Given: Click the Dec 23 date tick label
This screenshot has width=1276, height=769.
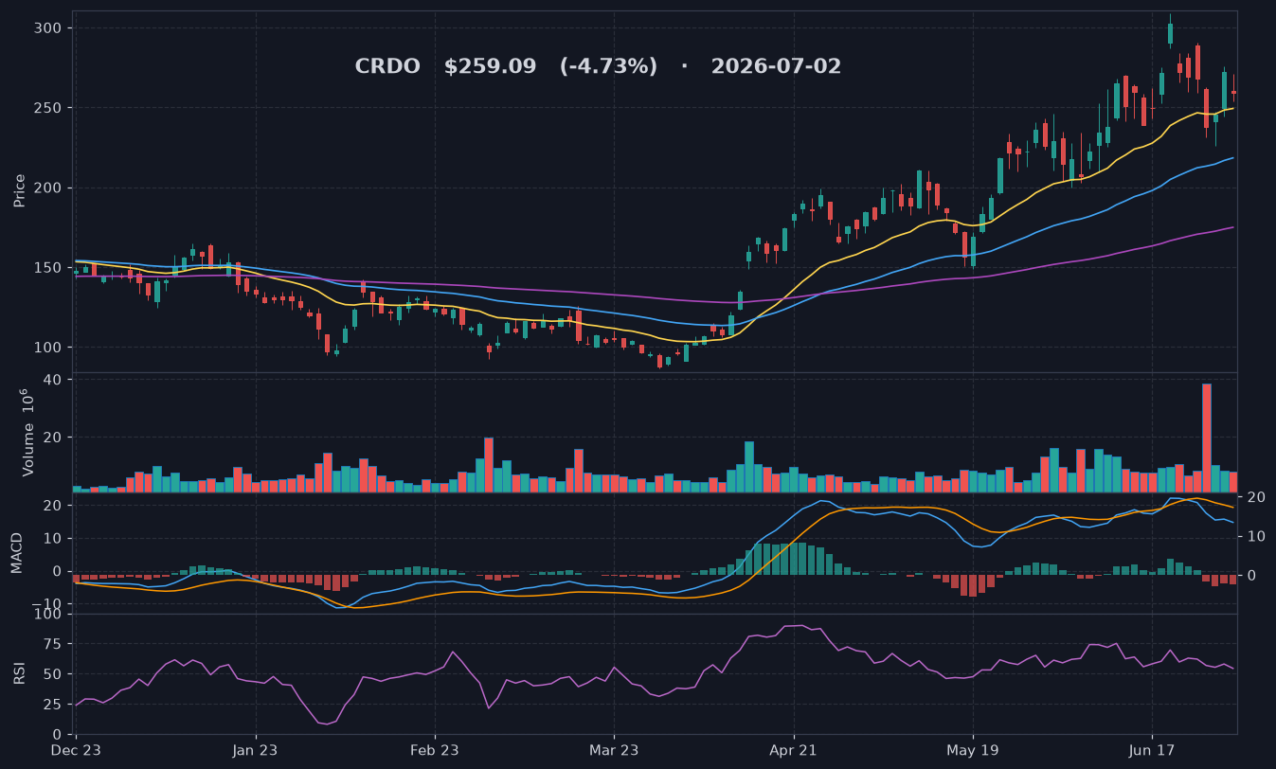Looking at the screenshot, I should tap(76, 750).
